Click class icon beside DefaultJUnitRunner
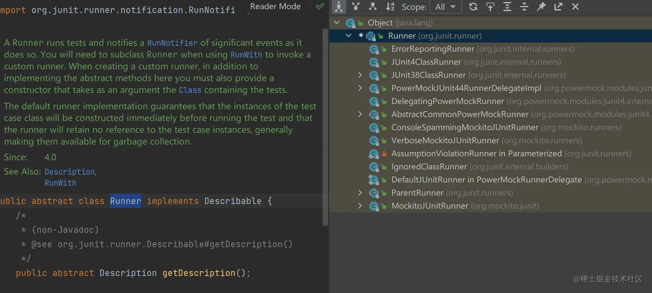The height and width of the screenshot is (293, 652). point(374,180)
